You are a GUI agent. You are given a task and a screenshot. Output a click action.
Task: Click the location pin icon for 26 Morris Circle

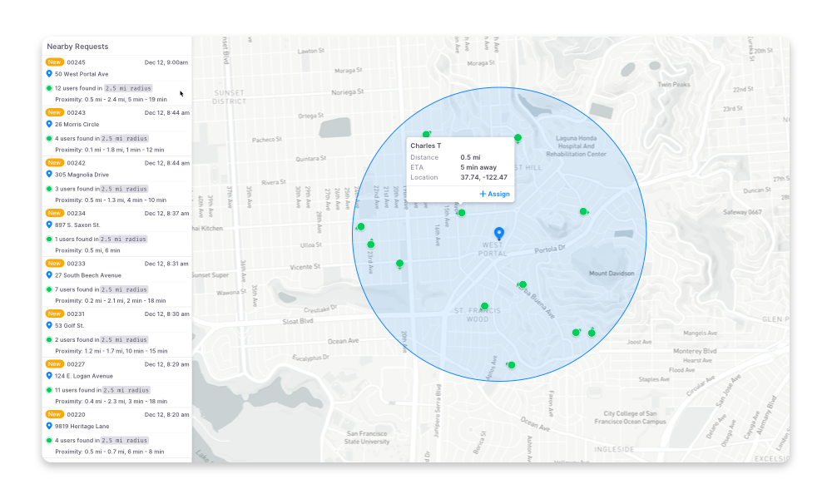49,124
